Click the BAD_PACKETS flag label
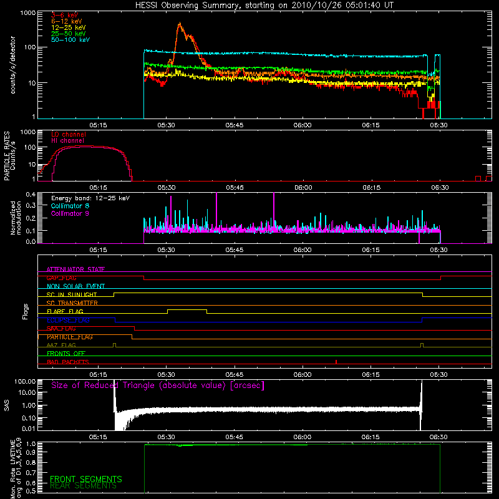Viewport: 499px width, 499px height. [x=68, y=362]
